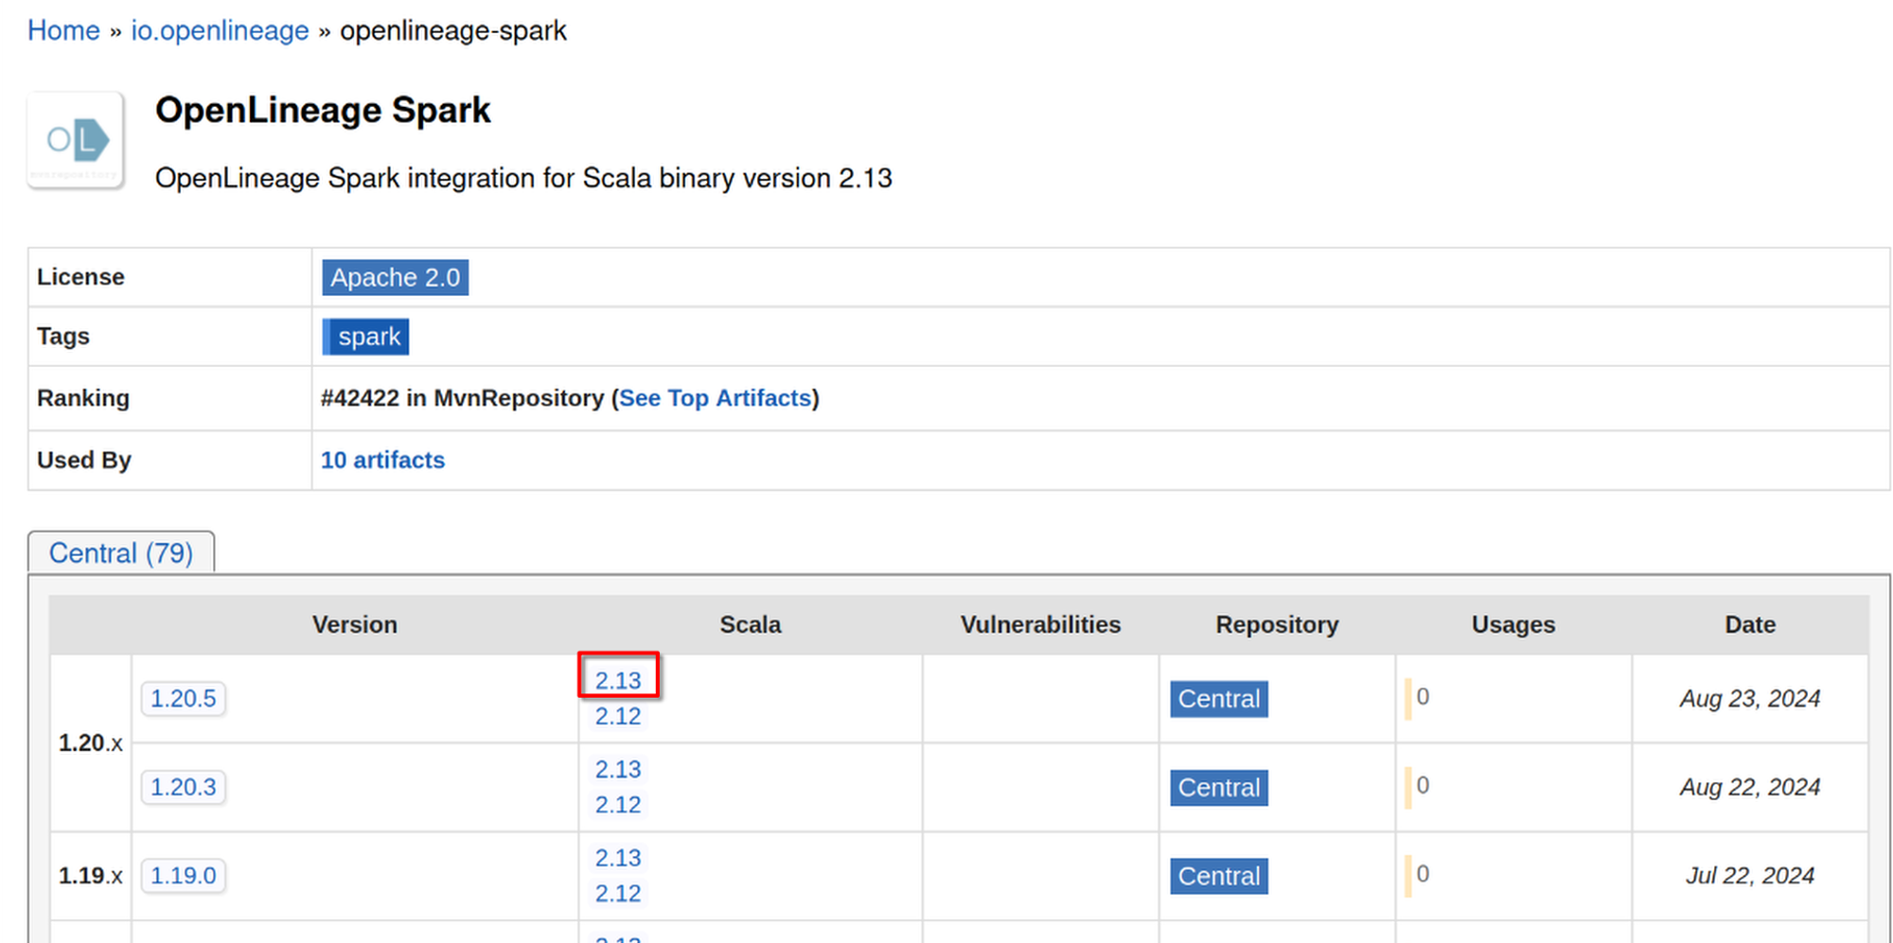Image resolution: width=1893 pixels, height=943 pixels.
Task: Select Scala 2.13 for version 1.20.3
Action: point(618,769)
